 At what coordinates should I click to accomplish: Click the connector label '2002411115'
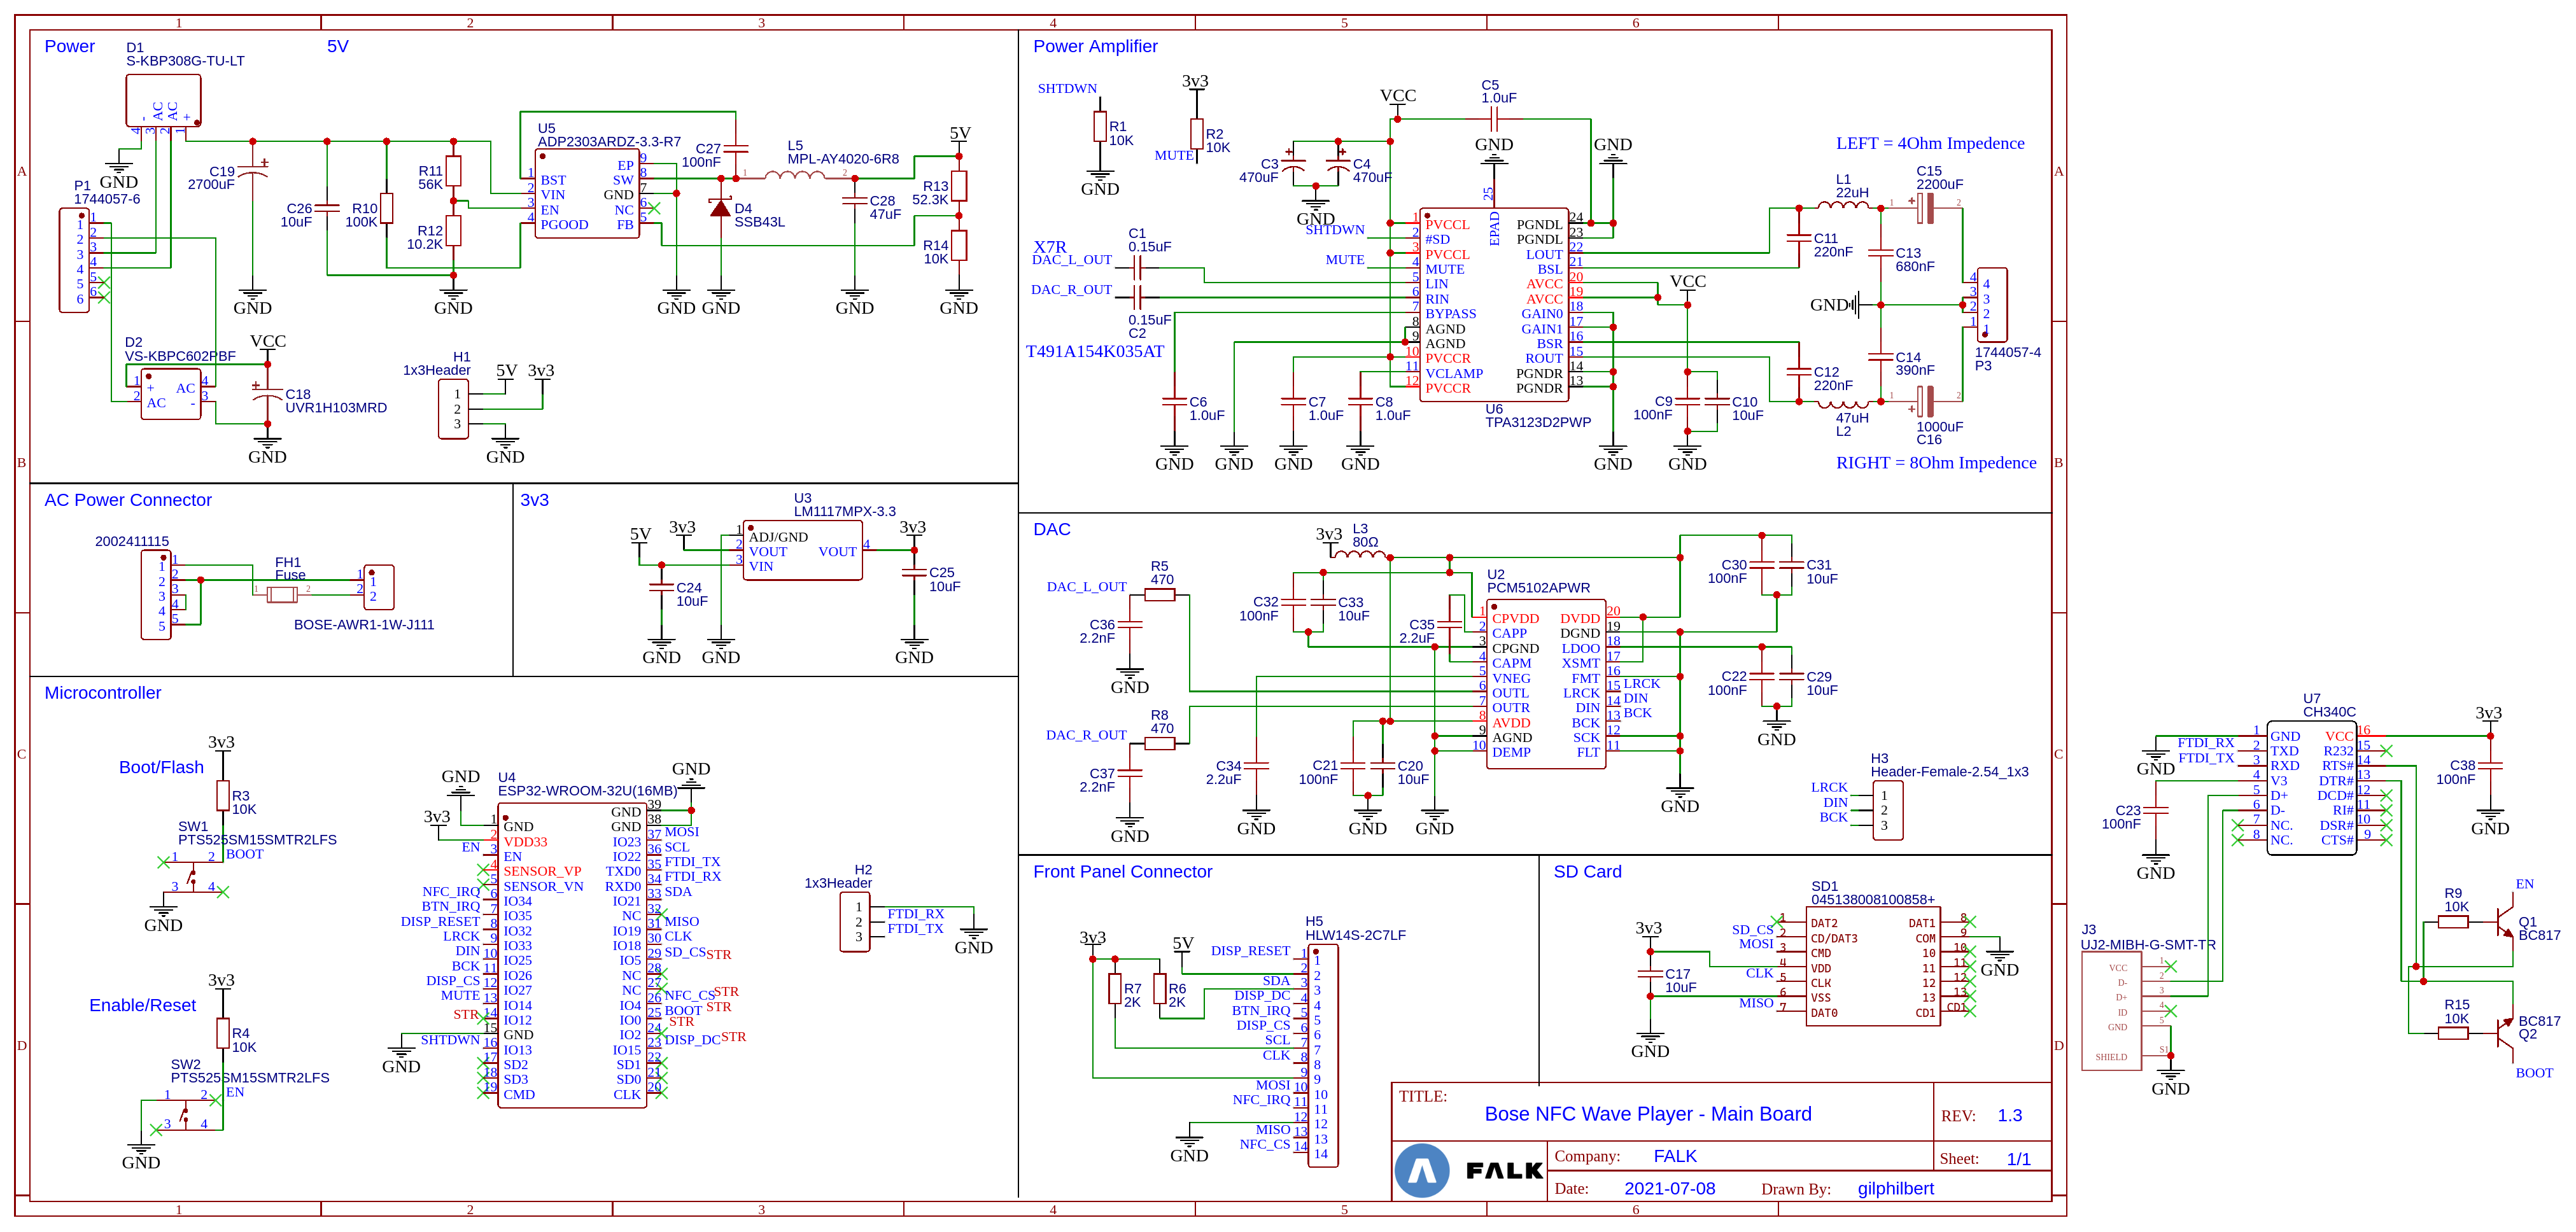(x=132, y=542)
